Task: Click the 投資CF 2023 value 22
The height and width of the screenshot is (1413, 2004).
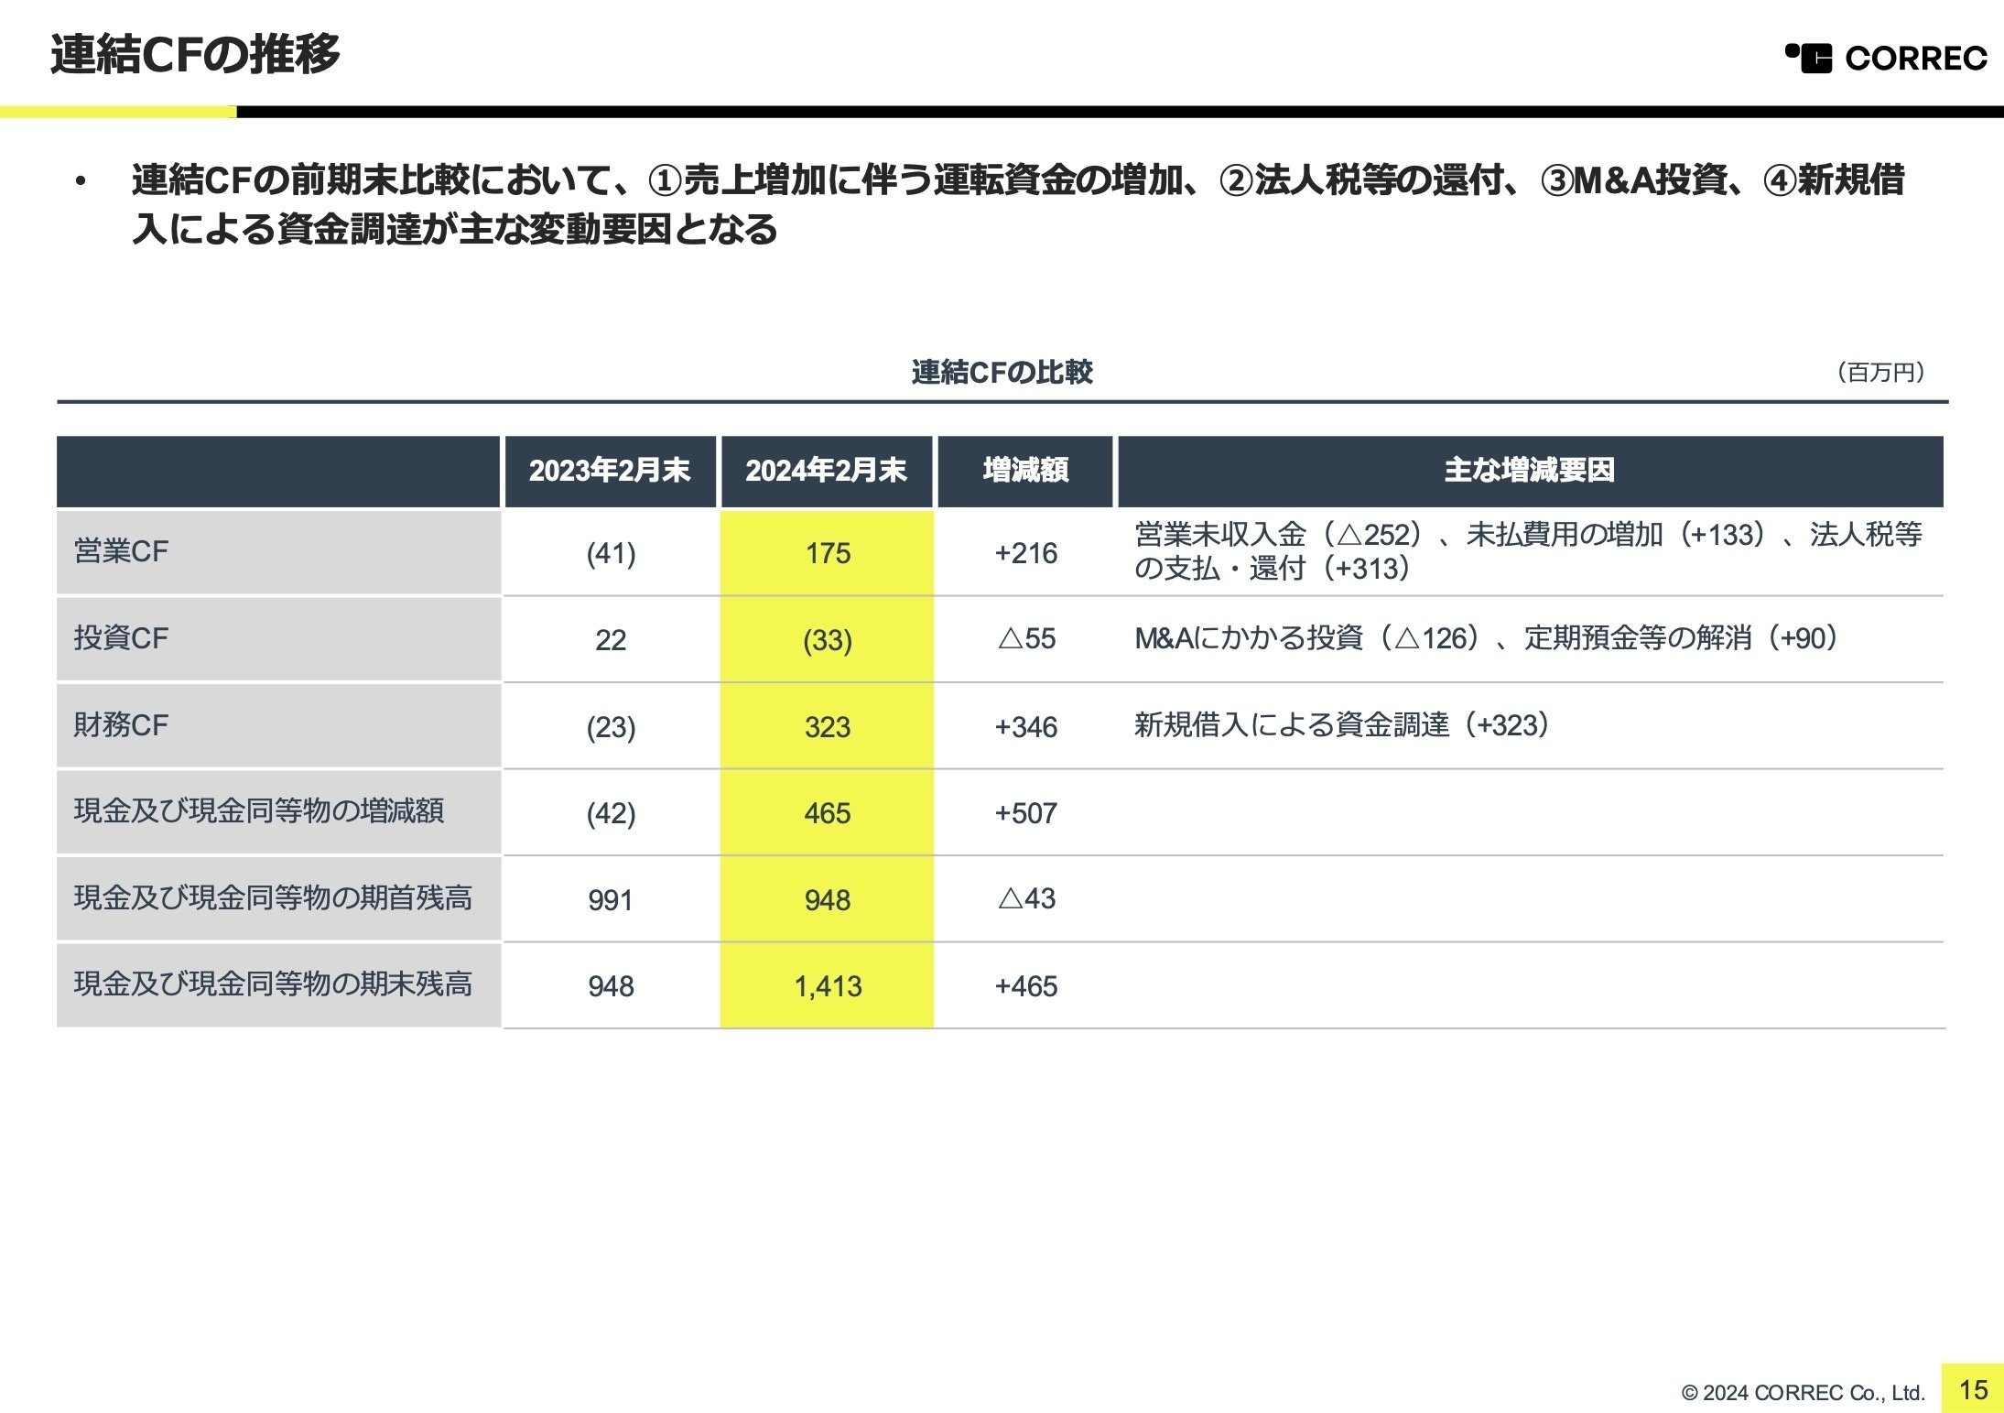Action: click(611, 640)
